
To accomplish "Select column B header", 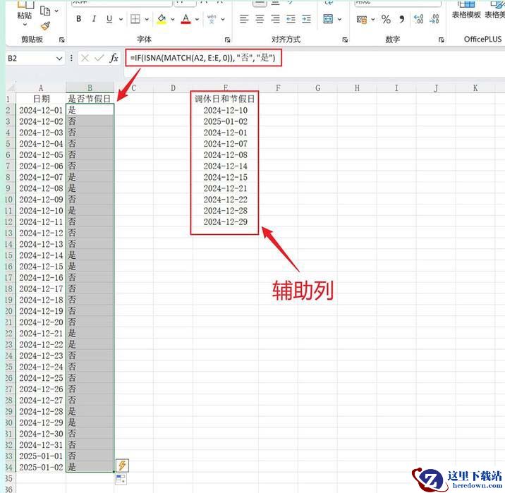I will pyautogui.click(x=90, y=87).
